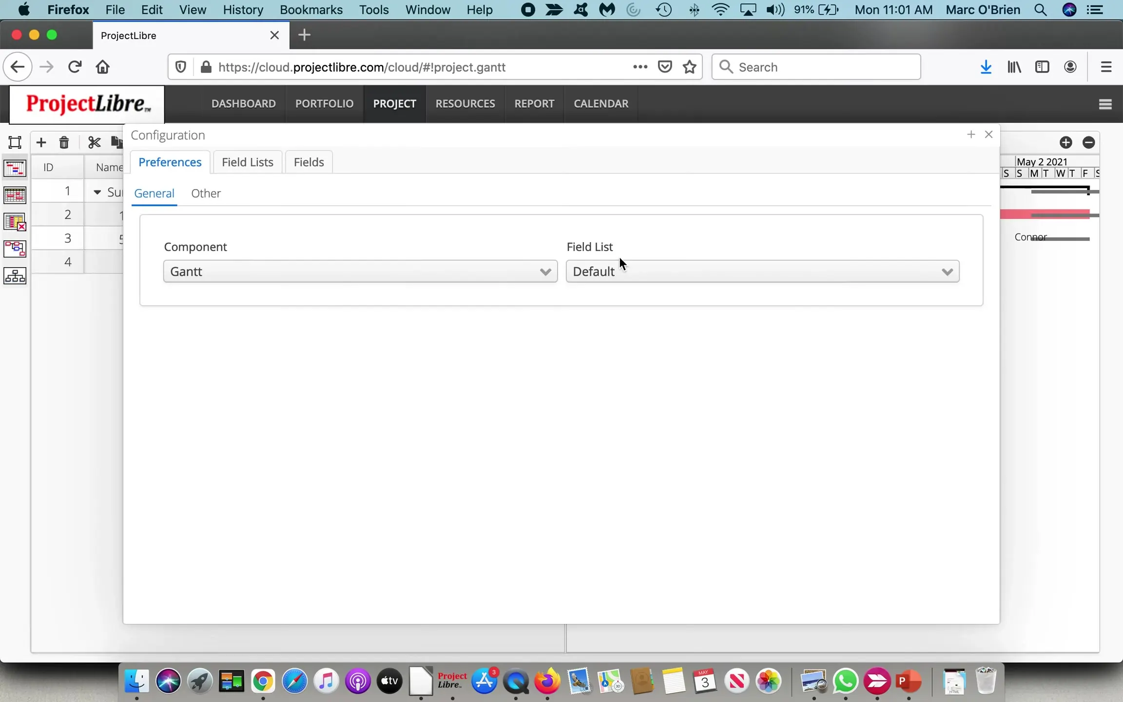Zoom out the Gantt timeline with minus circle

click(1089, 142)
